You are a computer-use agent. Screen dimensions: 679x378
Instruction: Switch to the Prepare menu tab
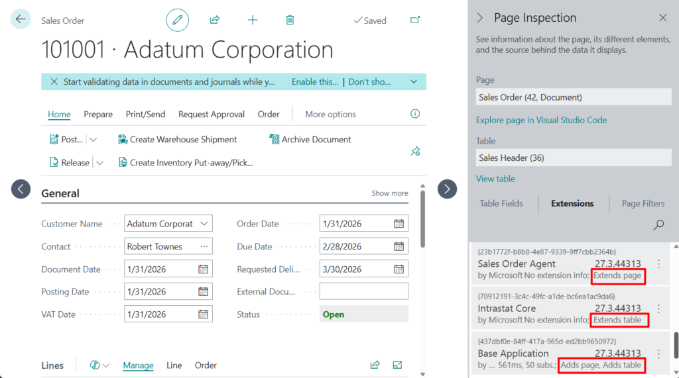tap(98, 115)
